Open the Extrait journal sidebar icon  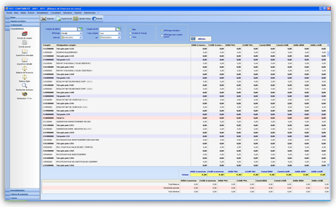pos(24,42)
